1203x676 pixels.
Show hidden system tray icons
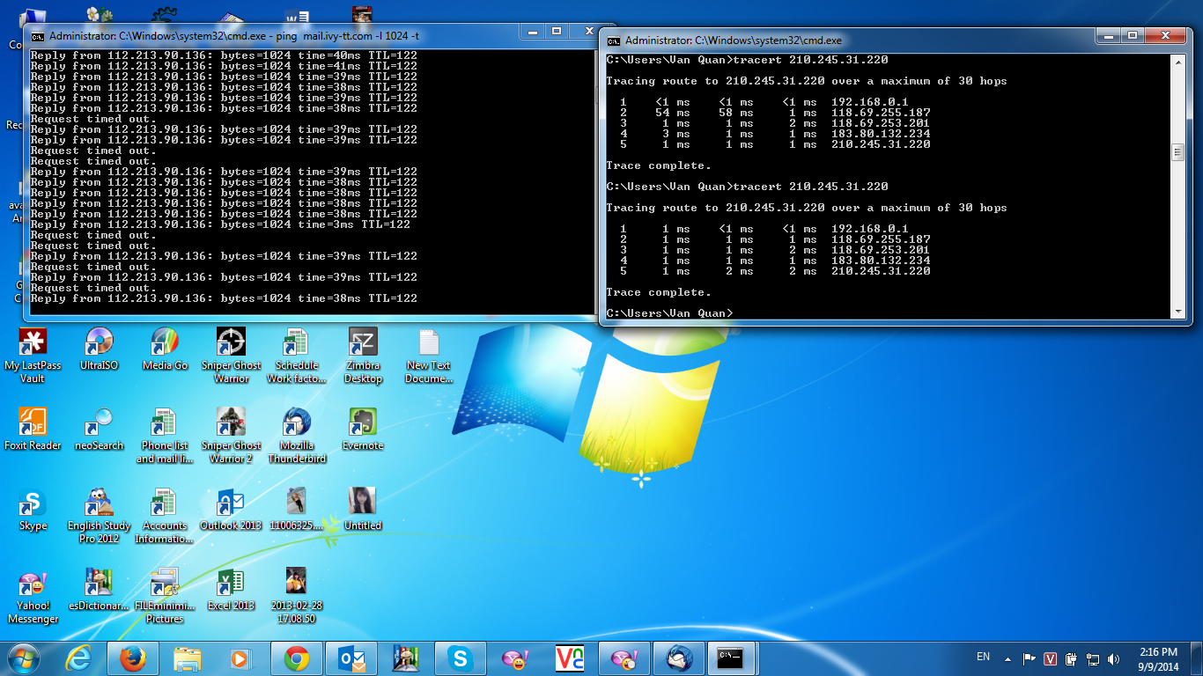[x=1007, y=658]
